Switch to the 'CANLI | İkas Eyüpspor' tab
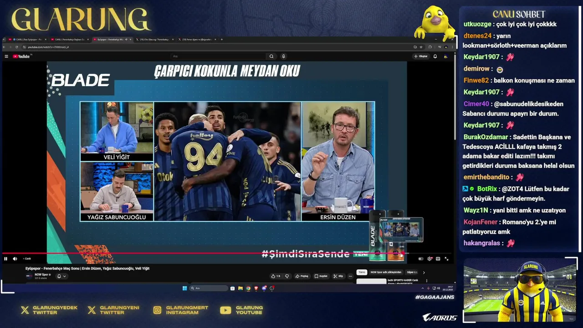This screenshot has height=328, width=583. coord(27,40)
